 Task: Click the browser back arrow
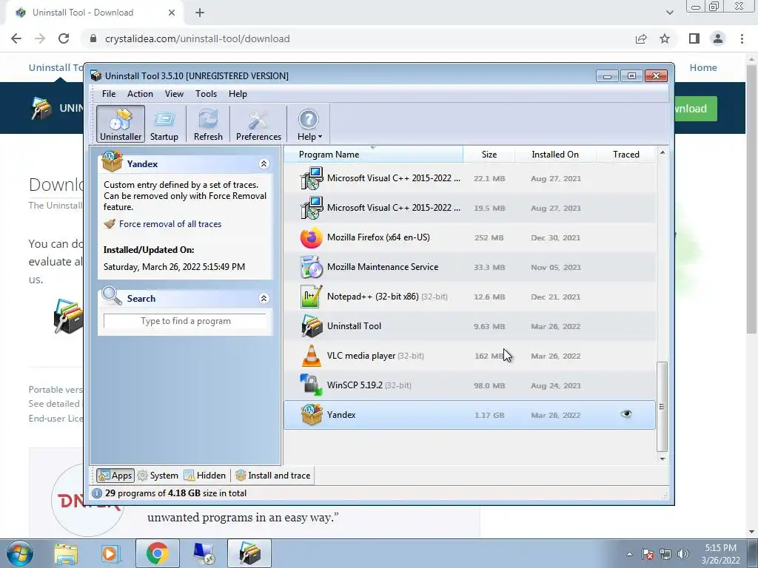tap(16, 38)
